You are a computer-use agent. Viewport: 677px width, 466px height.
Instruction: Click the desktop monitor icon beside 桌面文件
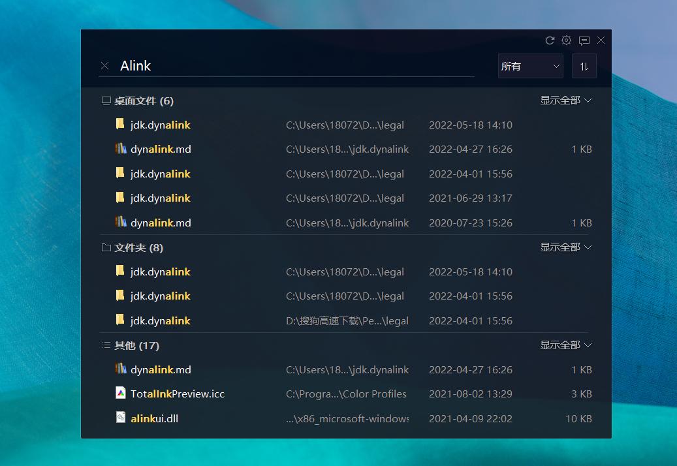click(106, 101)
